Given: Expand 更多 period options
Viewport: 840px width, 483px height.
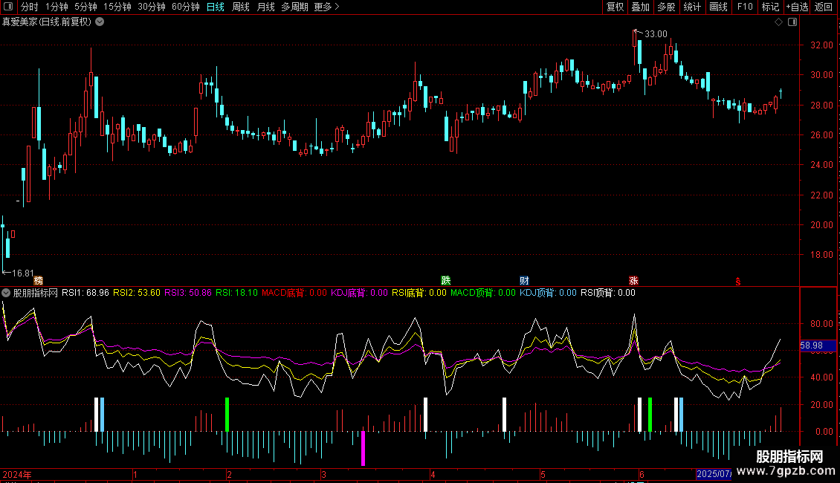Looking at the screenshot, I should pyautogui.click(x=326, y=7).
